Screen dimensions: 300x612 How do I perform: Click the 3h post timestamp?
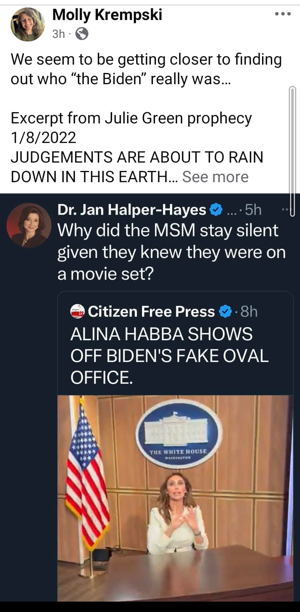[x=58, y=34]
